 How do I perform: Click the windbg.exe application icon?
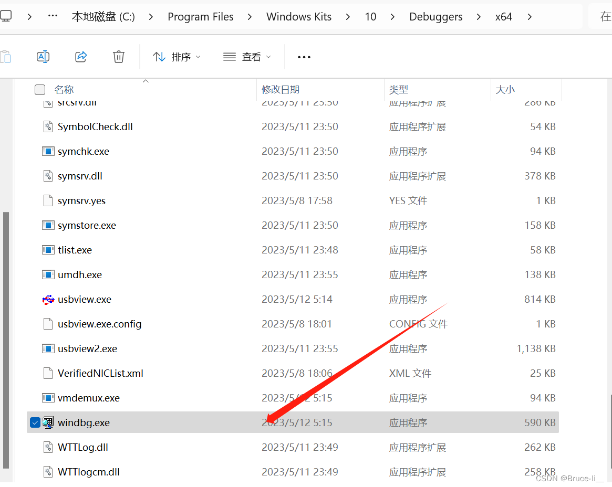pos(48,422)
